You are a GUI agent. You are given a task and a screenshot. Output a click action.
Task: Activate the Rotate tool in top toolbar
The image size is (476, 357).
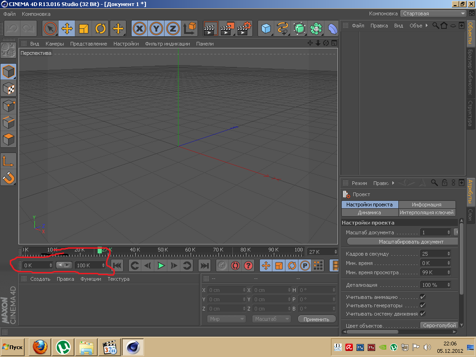coord(100,29)
